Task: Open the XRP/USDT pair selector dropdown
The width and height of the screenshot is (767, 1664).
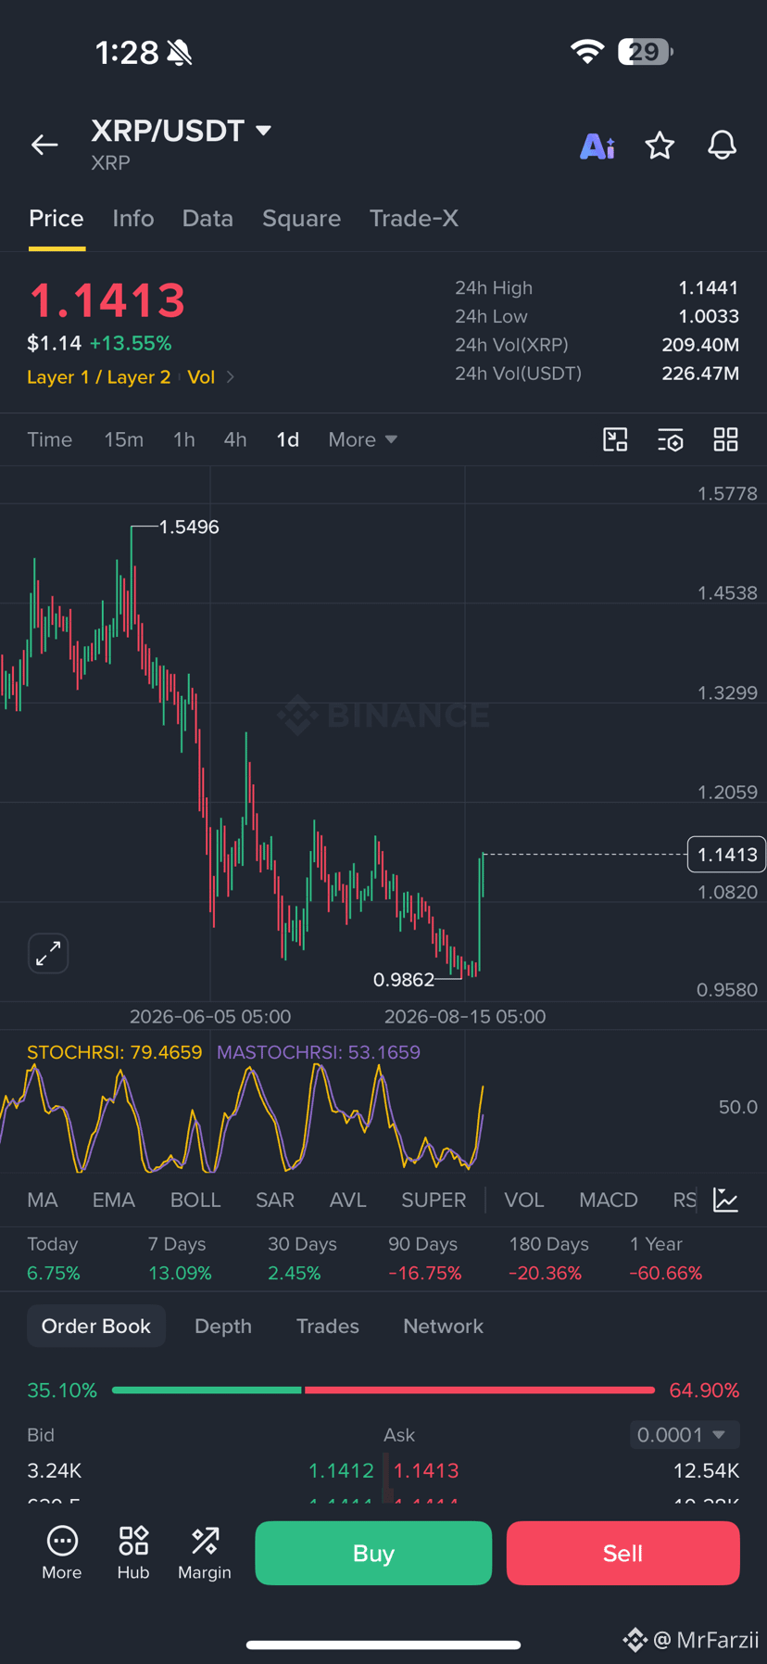Action: coord(181,131)
